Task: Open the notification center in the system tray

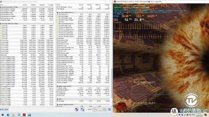Action: (x=206, y=115)
